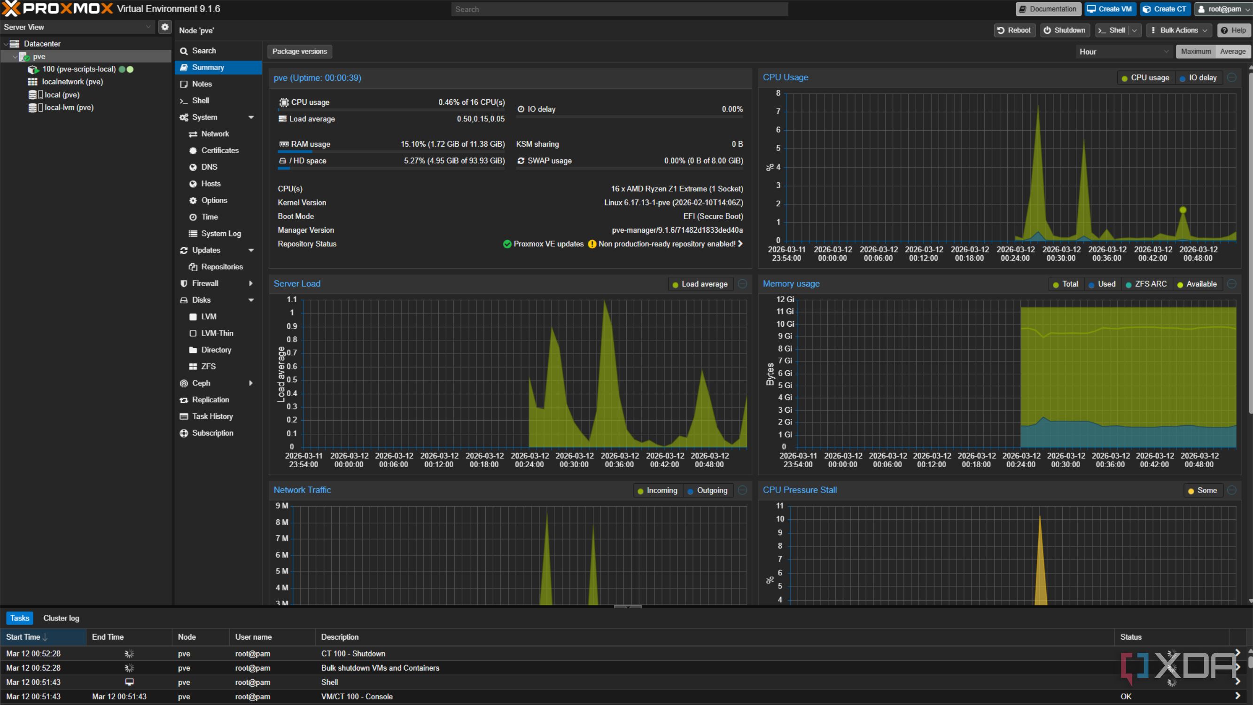1253x705 pixels.
Task: Collapse the Updates submenu arrow
Action: pos(251,250)
